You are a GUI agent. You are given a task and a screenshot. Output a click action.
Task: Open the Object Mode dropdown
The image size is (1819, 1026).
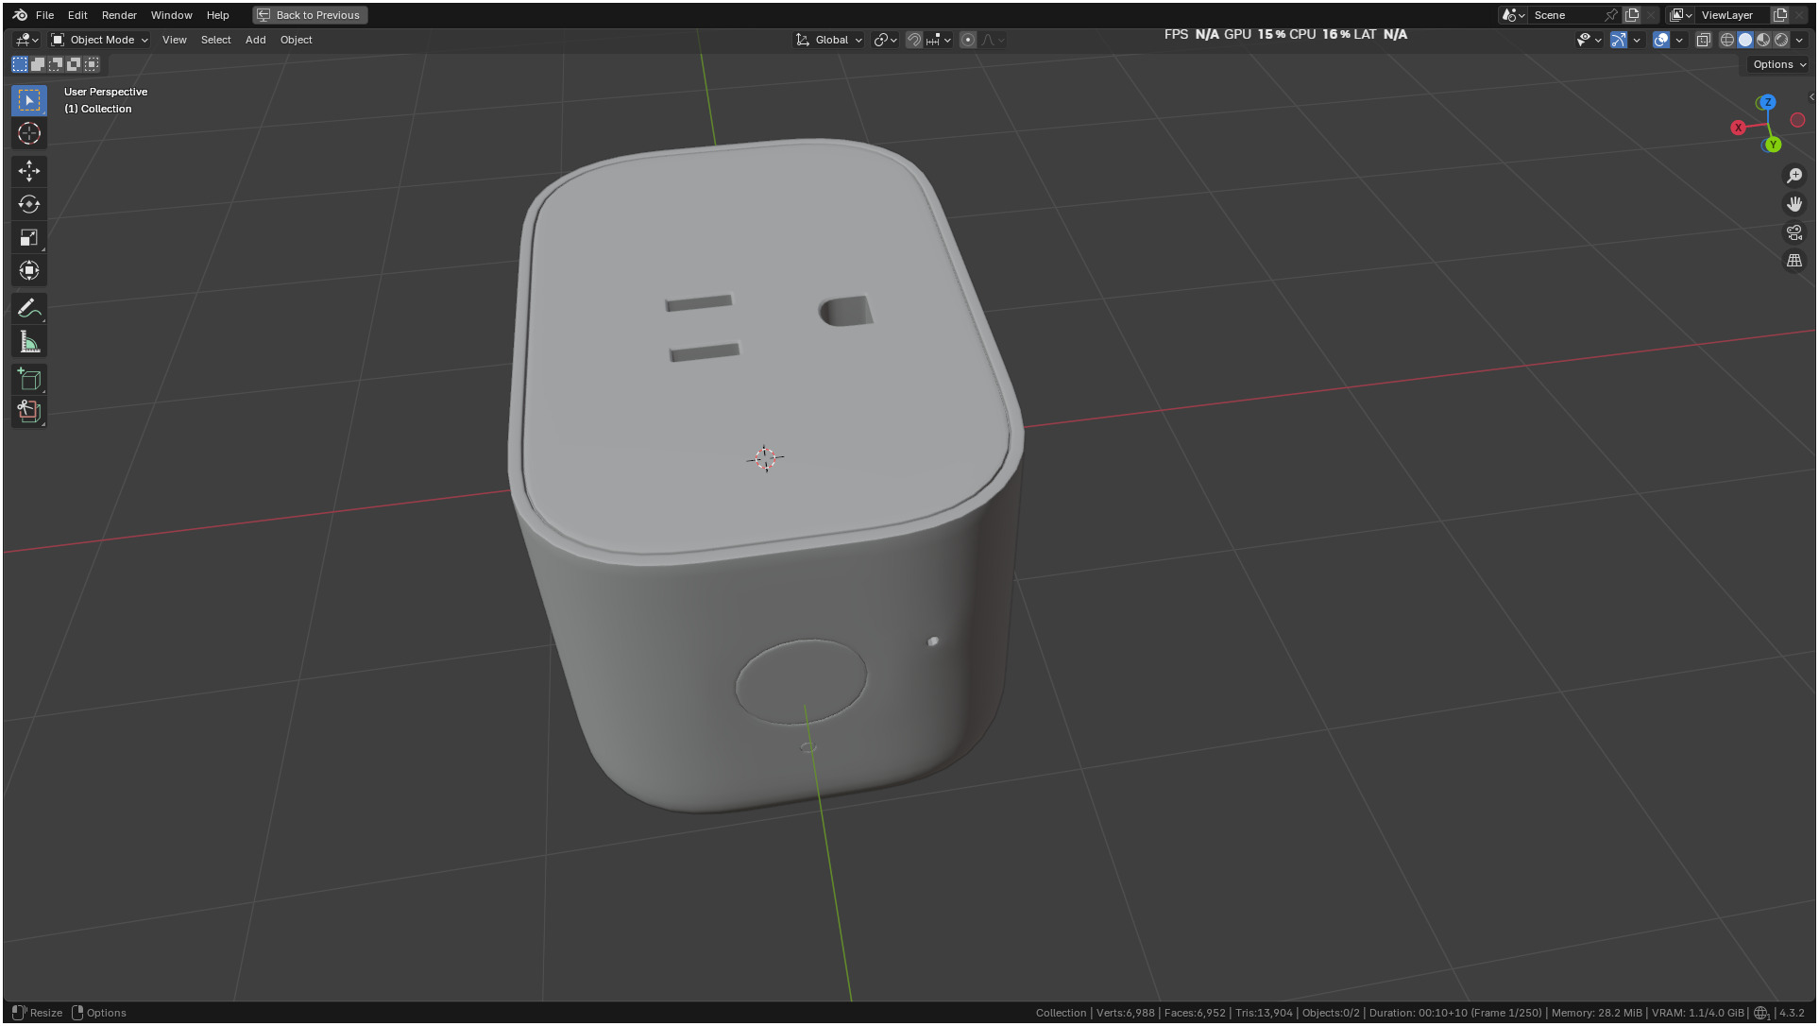[99, 40]
